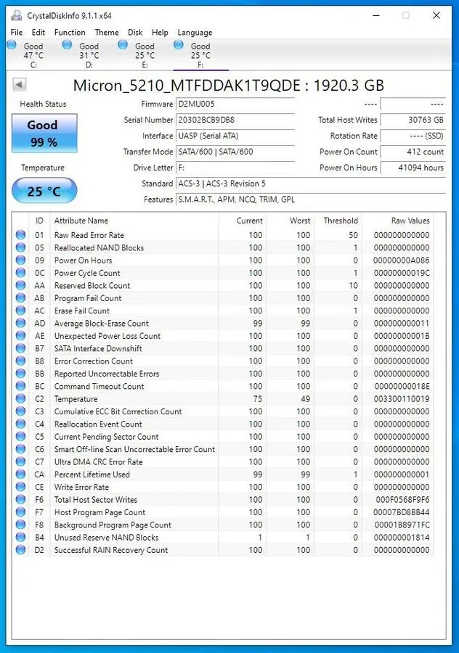Click the Current column header

click(x=243, y=221)
